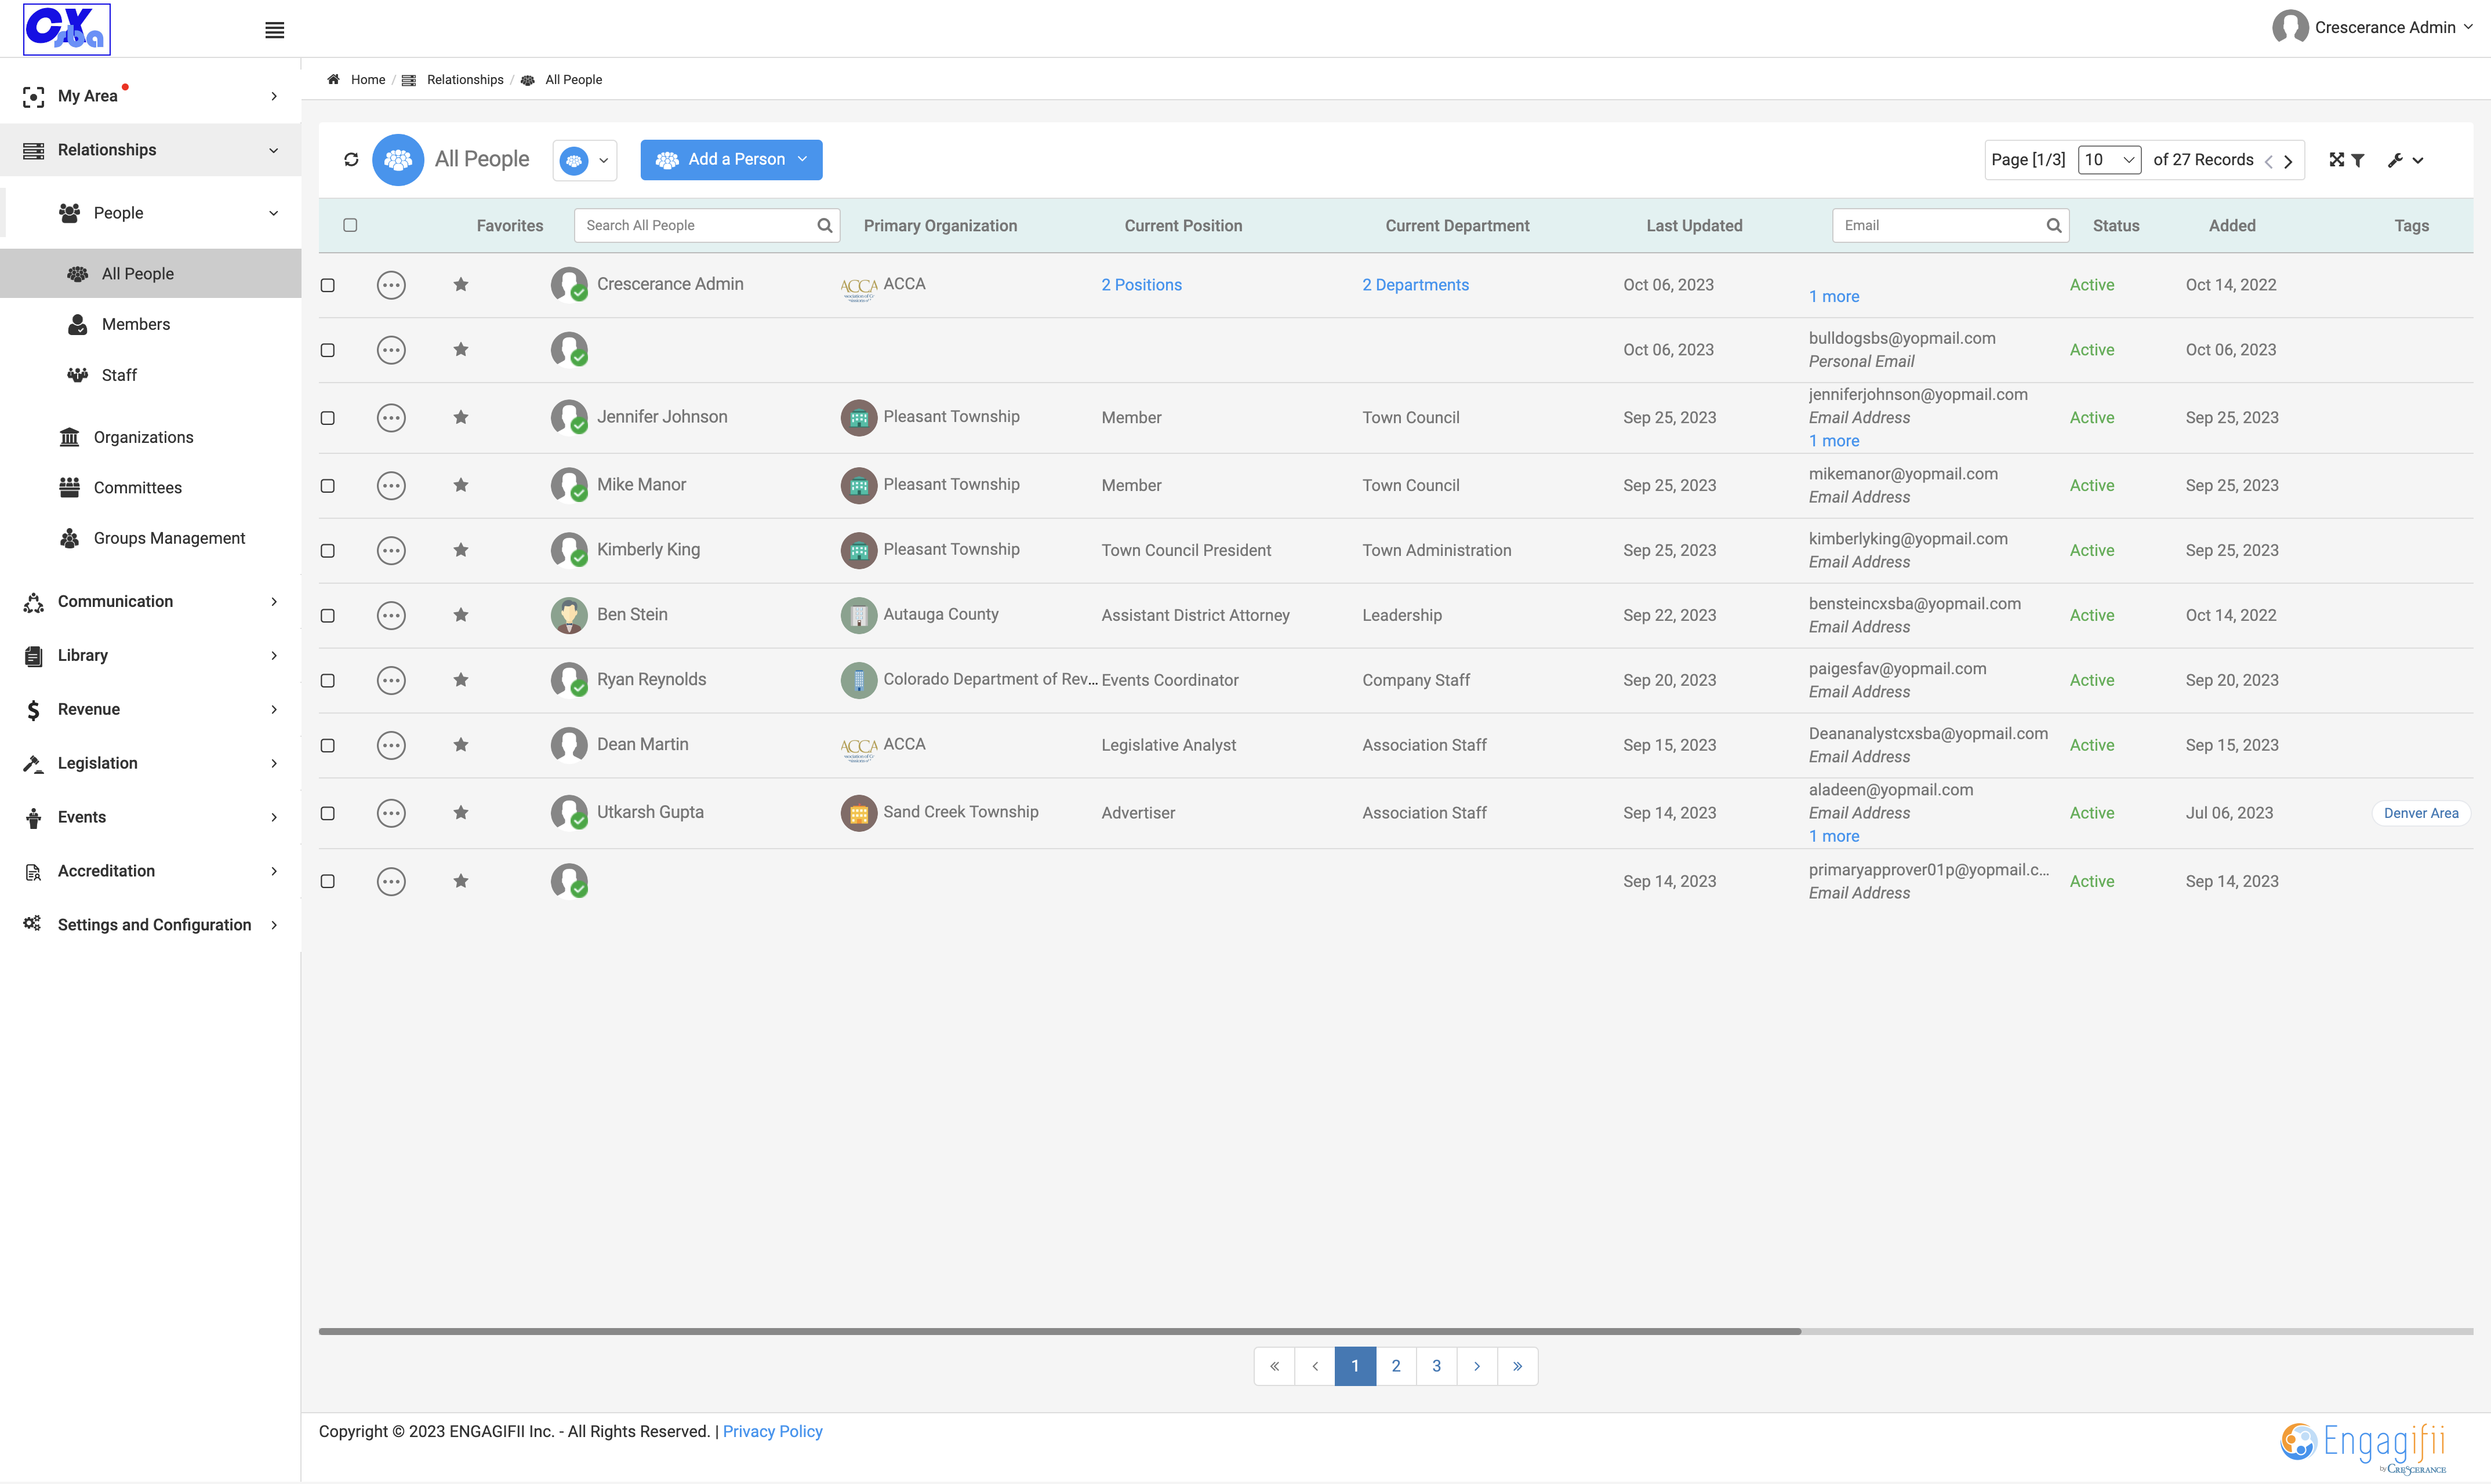Check the Crescerance Admin row checkbox
Screen dimensions: 2491x1484
pos(327,285)
